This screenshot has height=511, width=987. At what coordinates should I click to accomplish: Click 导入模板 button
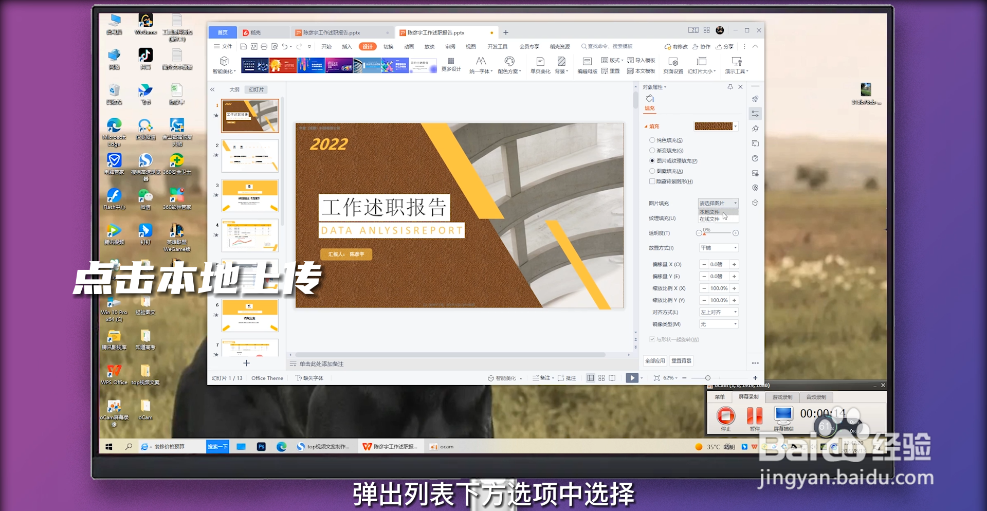641,61
